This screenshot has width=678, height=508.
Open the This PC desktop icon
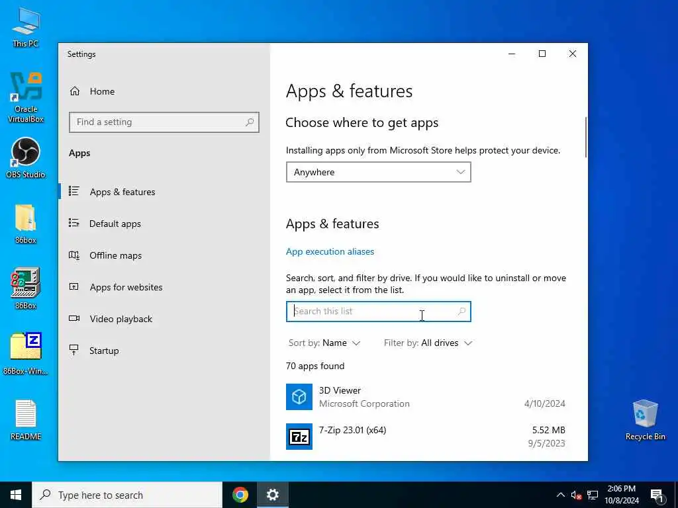(26, 26)
